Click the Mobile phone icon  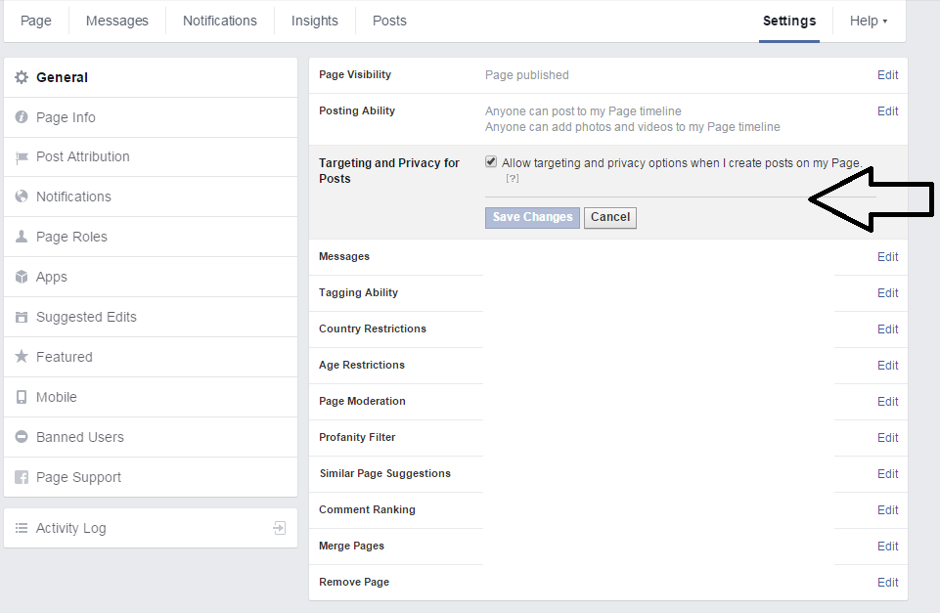[22, 397]
